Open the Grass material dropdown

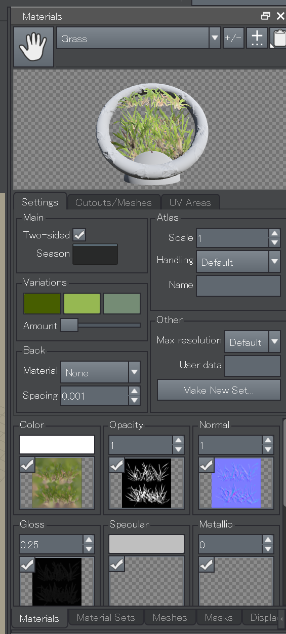point(139,38)
